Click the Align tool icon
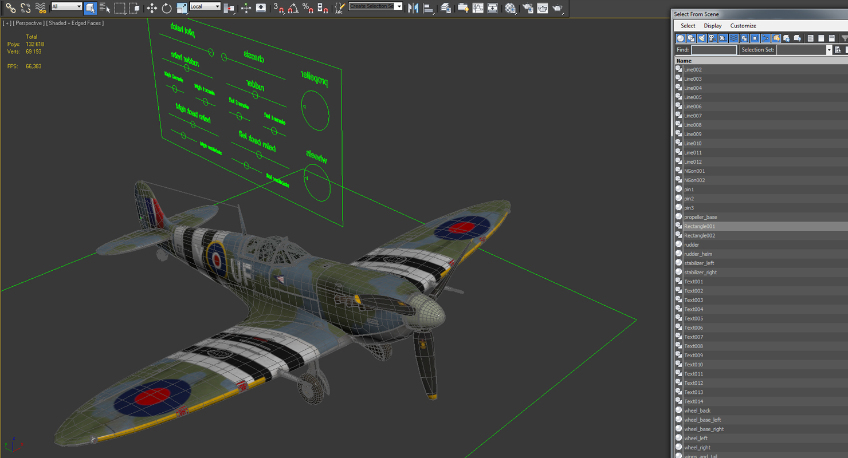 (428, 8)
